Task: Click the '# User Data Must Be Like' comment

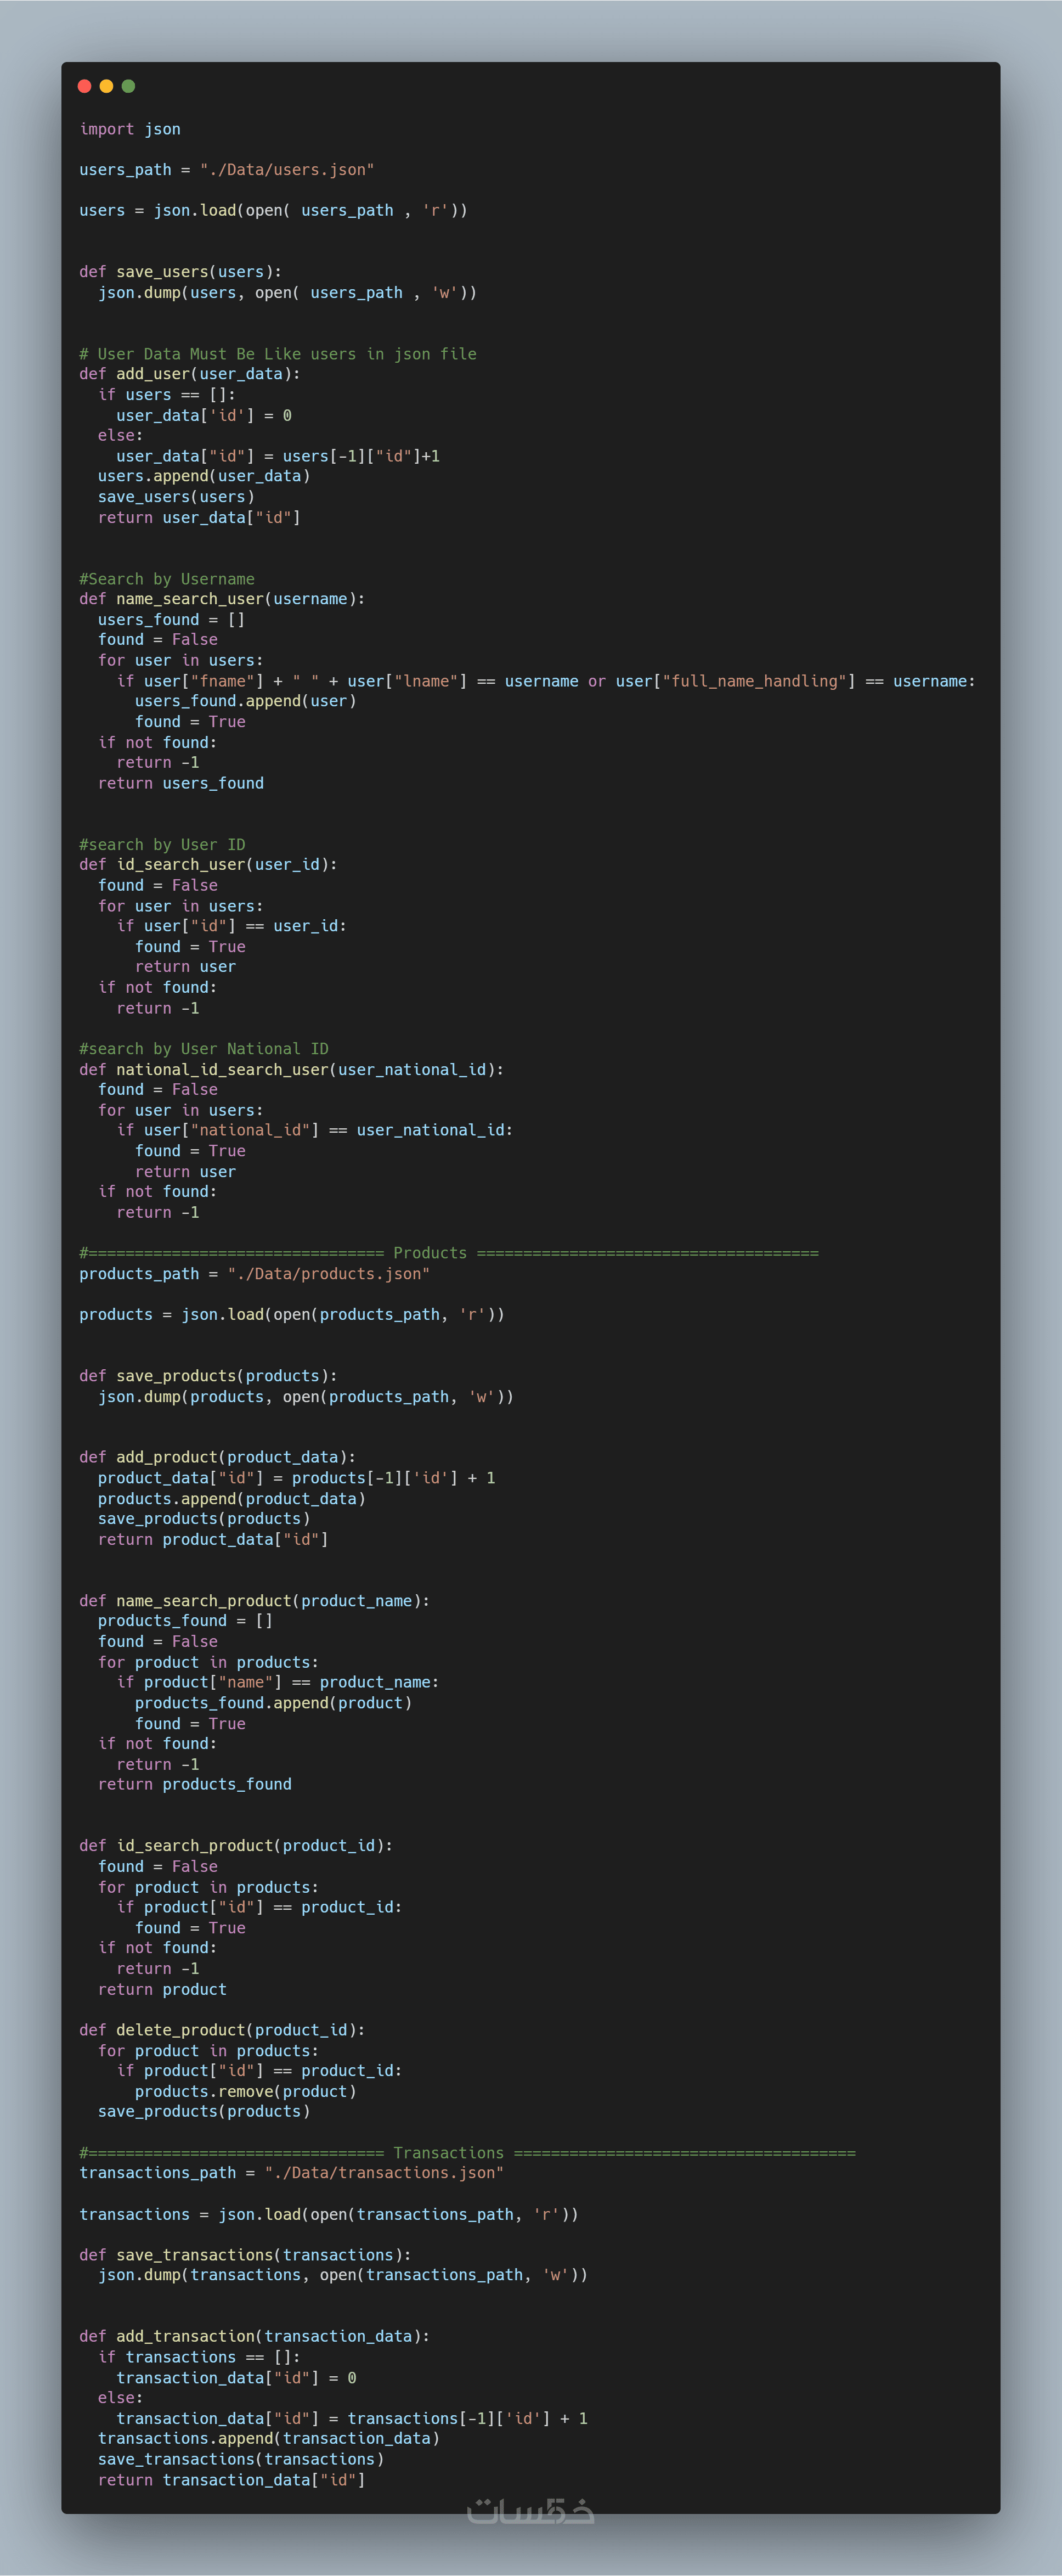Action: coord(278,354)
